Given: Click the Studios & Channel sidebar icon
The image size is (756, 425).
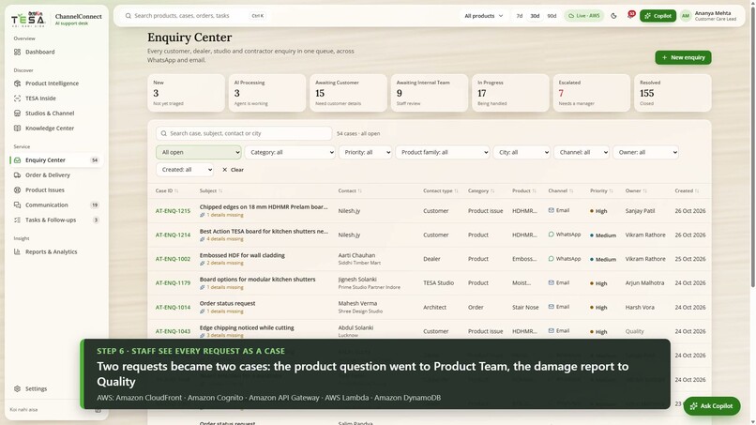Looking at the screenshot, I should point(18,113).
